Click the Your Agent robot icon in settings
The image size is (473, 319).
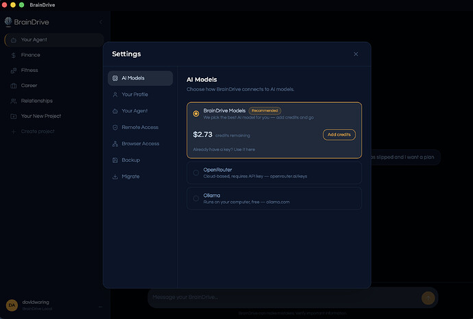[x=115, y=111]
